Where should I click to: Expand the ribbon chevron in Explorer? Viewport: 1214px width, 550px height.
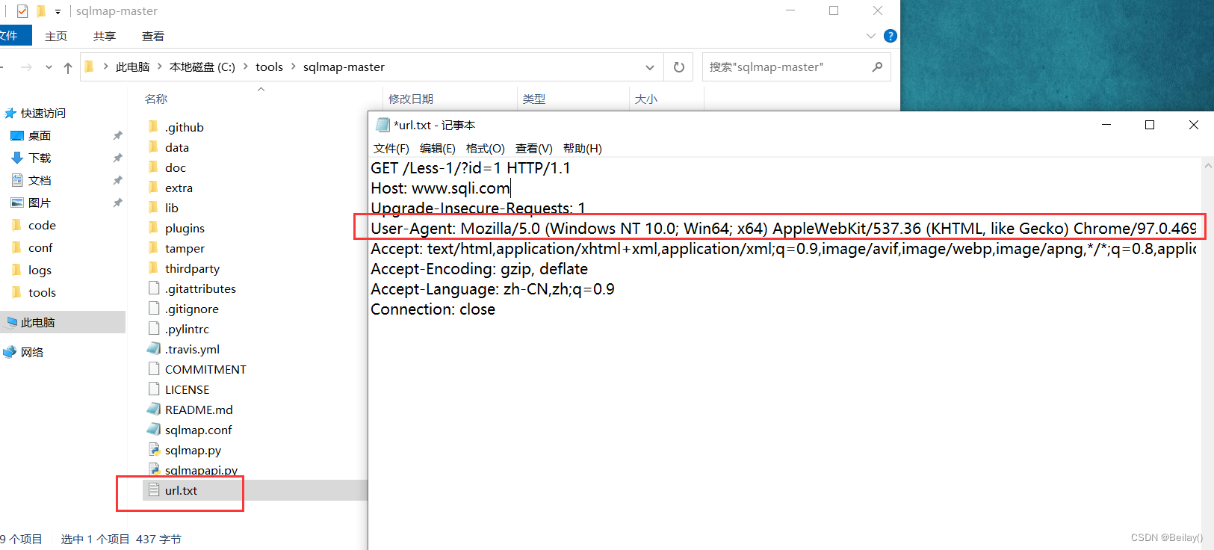click(870, 36)
